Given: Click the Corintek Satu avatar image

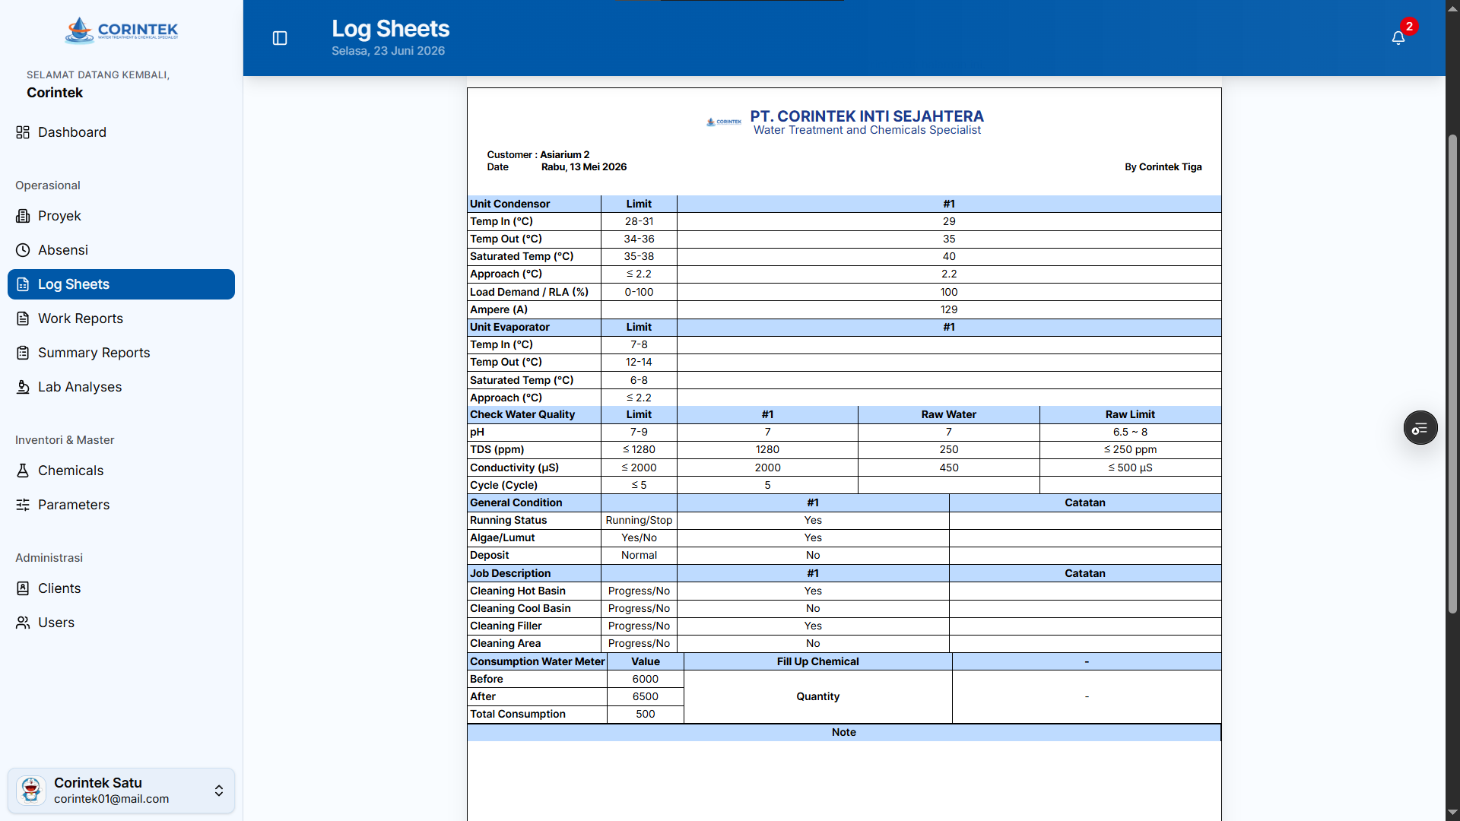Looking at the screenshot, I should 31,791.
